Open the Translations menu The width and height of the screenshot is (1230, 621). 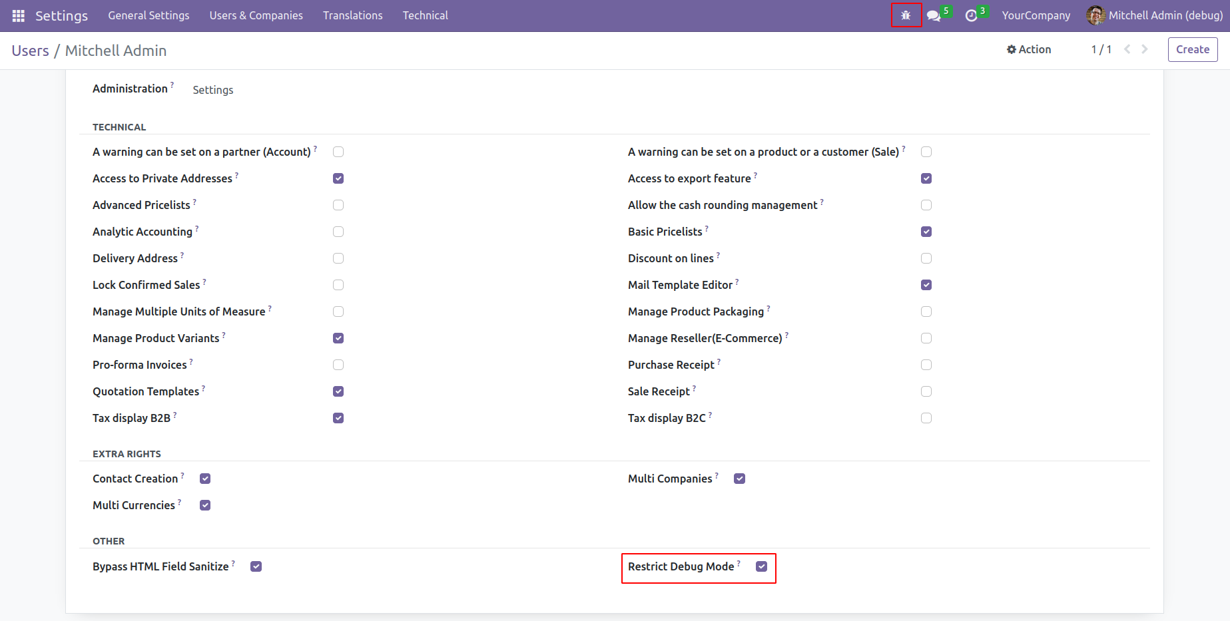click(352, 15)
